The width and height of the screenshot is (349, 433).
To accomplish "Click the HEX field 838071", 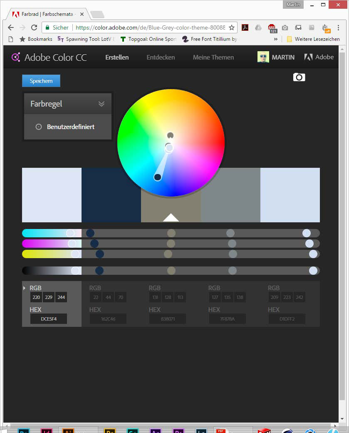I will 168,319.
